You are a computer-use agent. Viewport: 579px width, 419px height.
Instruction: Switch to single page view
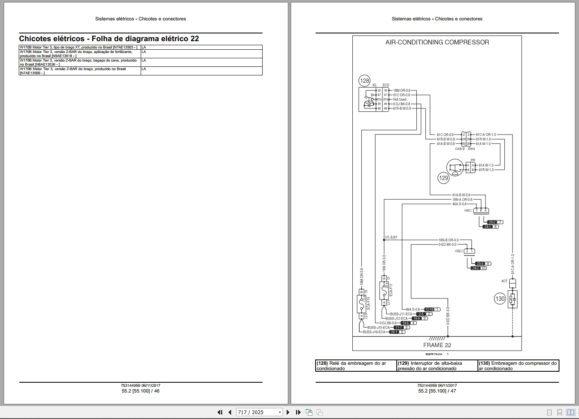[x=549, y=412]
